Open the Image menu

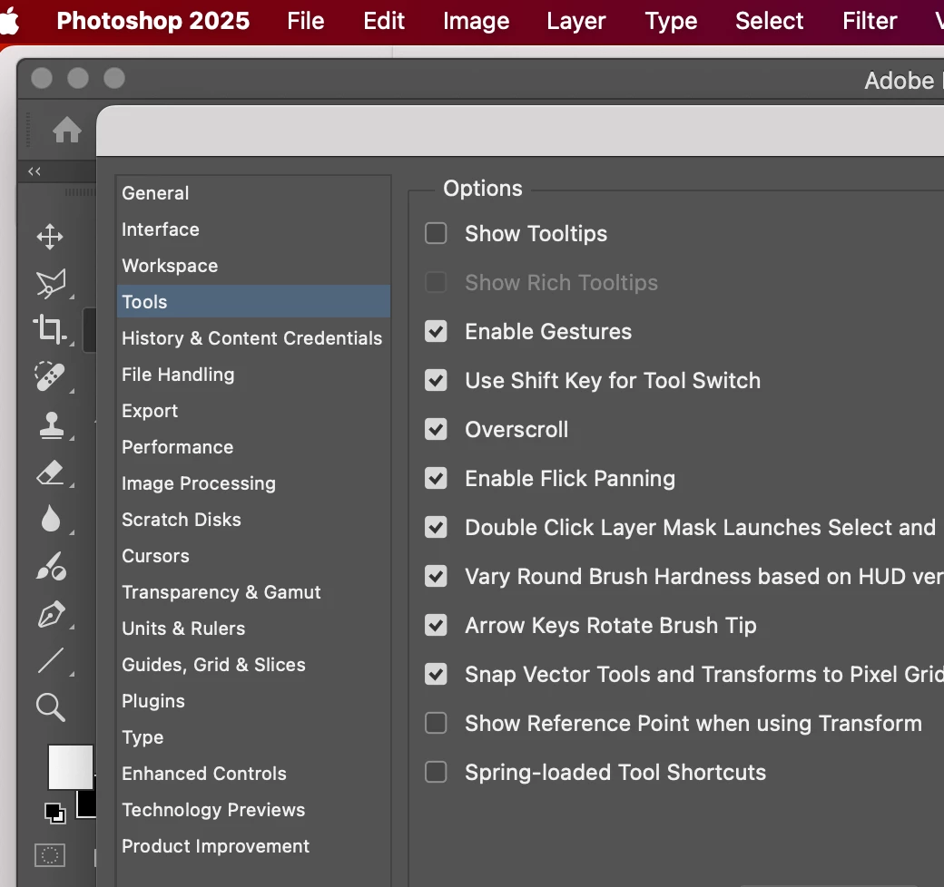pyautogui.click(x=477, y=21)
